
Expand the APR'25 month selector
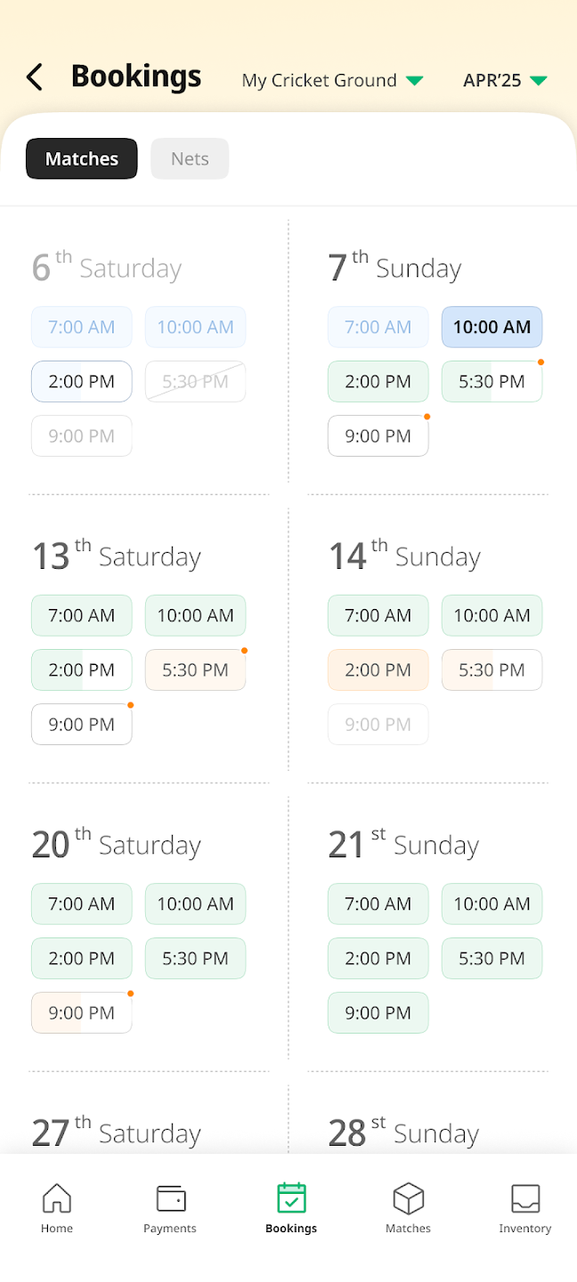click(505, 80)
